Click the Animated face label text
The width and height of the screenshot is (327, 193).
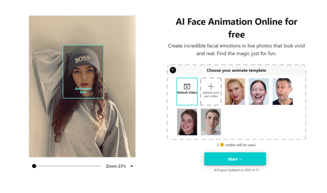(x=83, y=90)
